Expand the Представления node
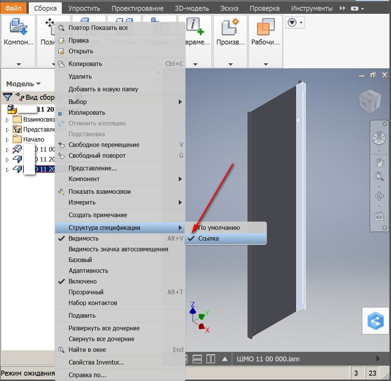The width and height of the screenshot is (391, 381). point(7,130)
